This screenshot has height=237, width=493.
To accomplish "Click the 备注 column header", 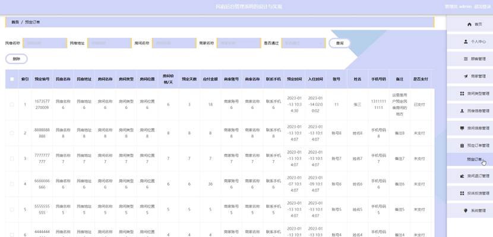I will tap(400, 79).
